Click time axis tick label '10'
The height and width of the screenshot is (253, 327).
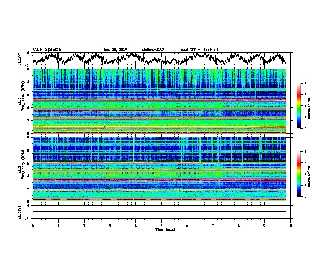pyautogui.click(x=290, y=226)
